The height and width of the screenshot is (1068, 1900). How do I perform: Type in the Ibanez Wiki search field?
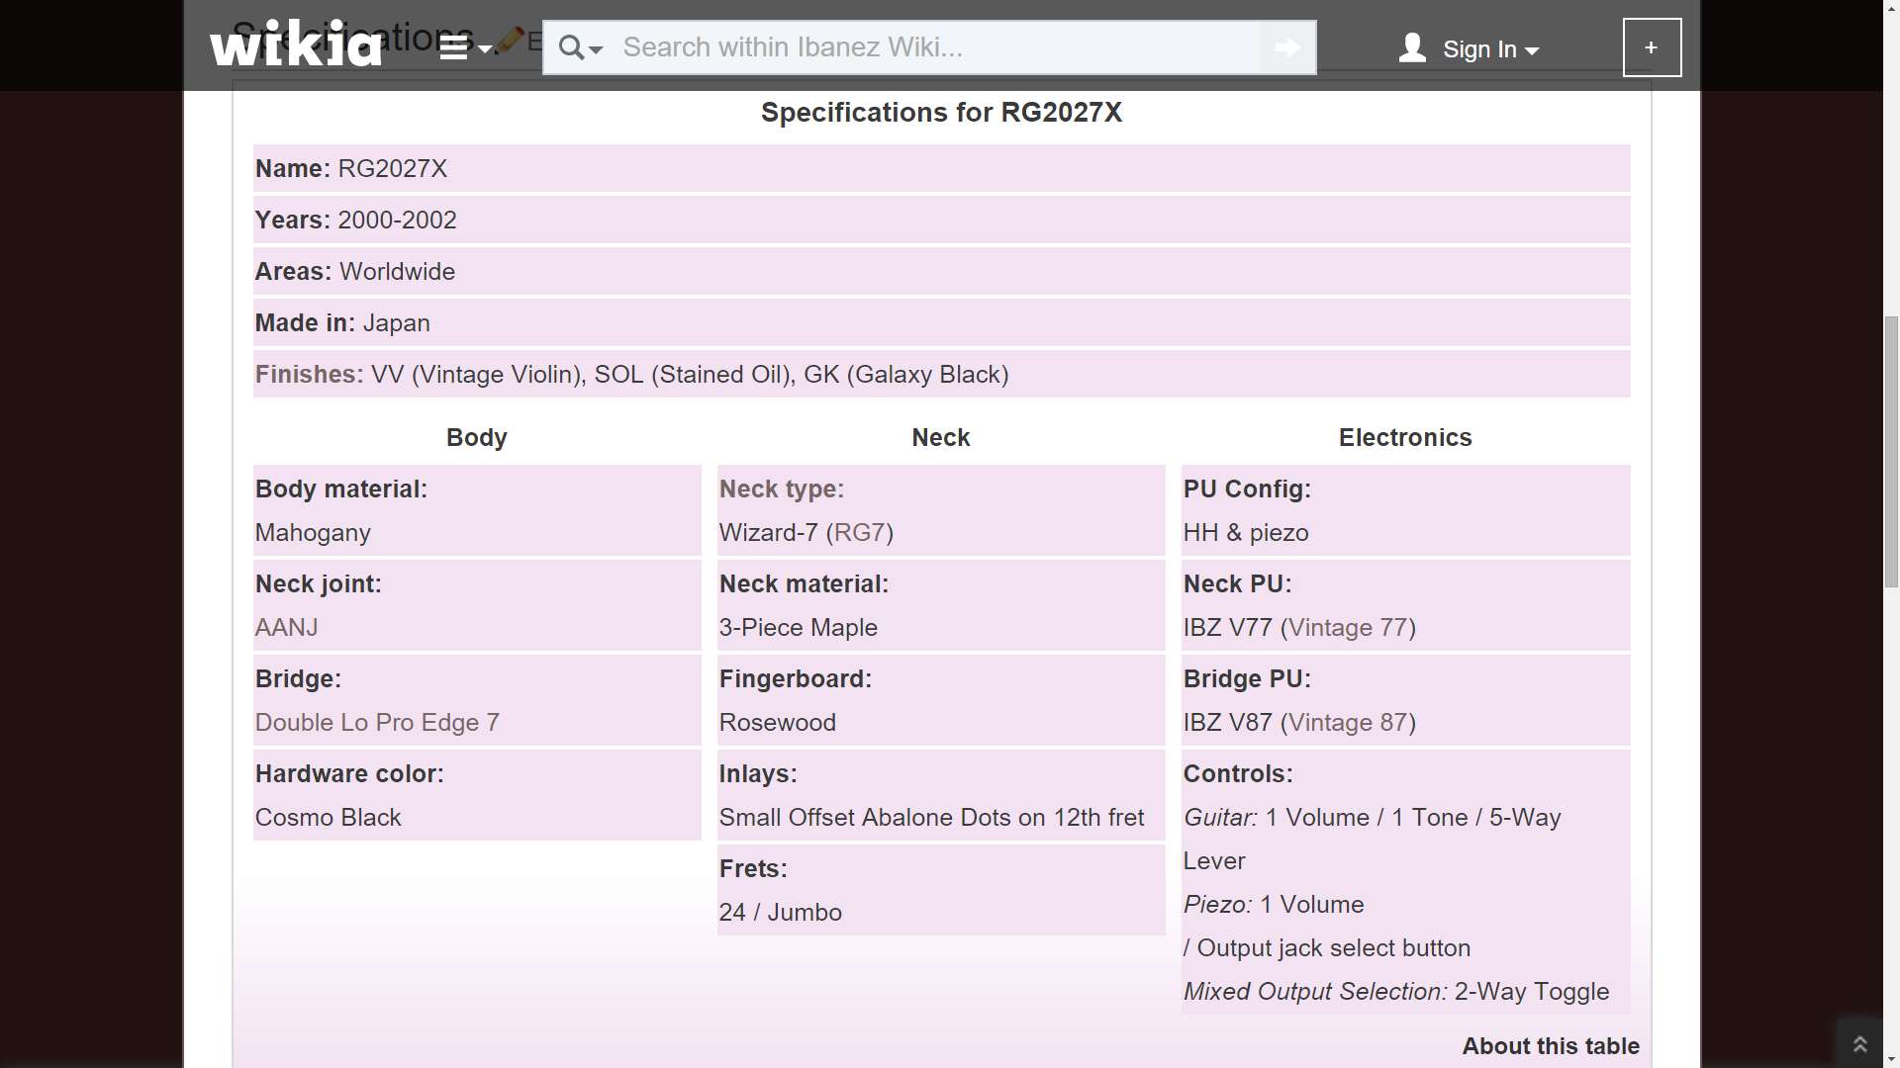click(x=930, y=47)
